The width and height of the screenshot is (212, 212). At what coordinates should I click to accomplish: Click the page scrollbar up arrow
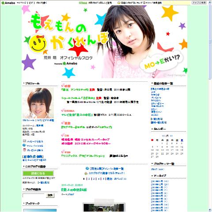coord(210,2)
